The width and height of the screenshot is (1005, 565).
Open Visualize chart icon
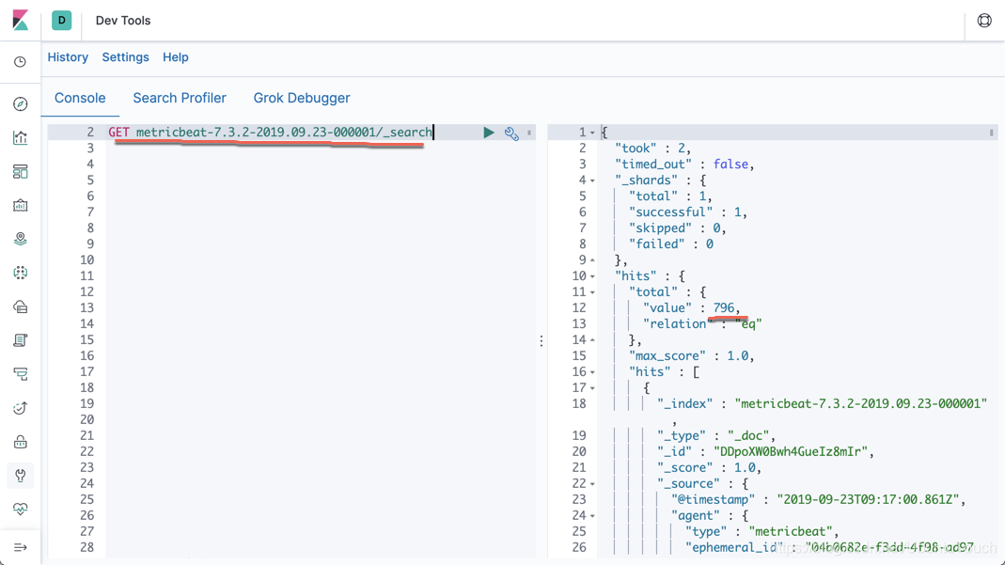coord(21,138)
